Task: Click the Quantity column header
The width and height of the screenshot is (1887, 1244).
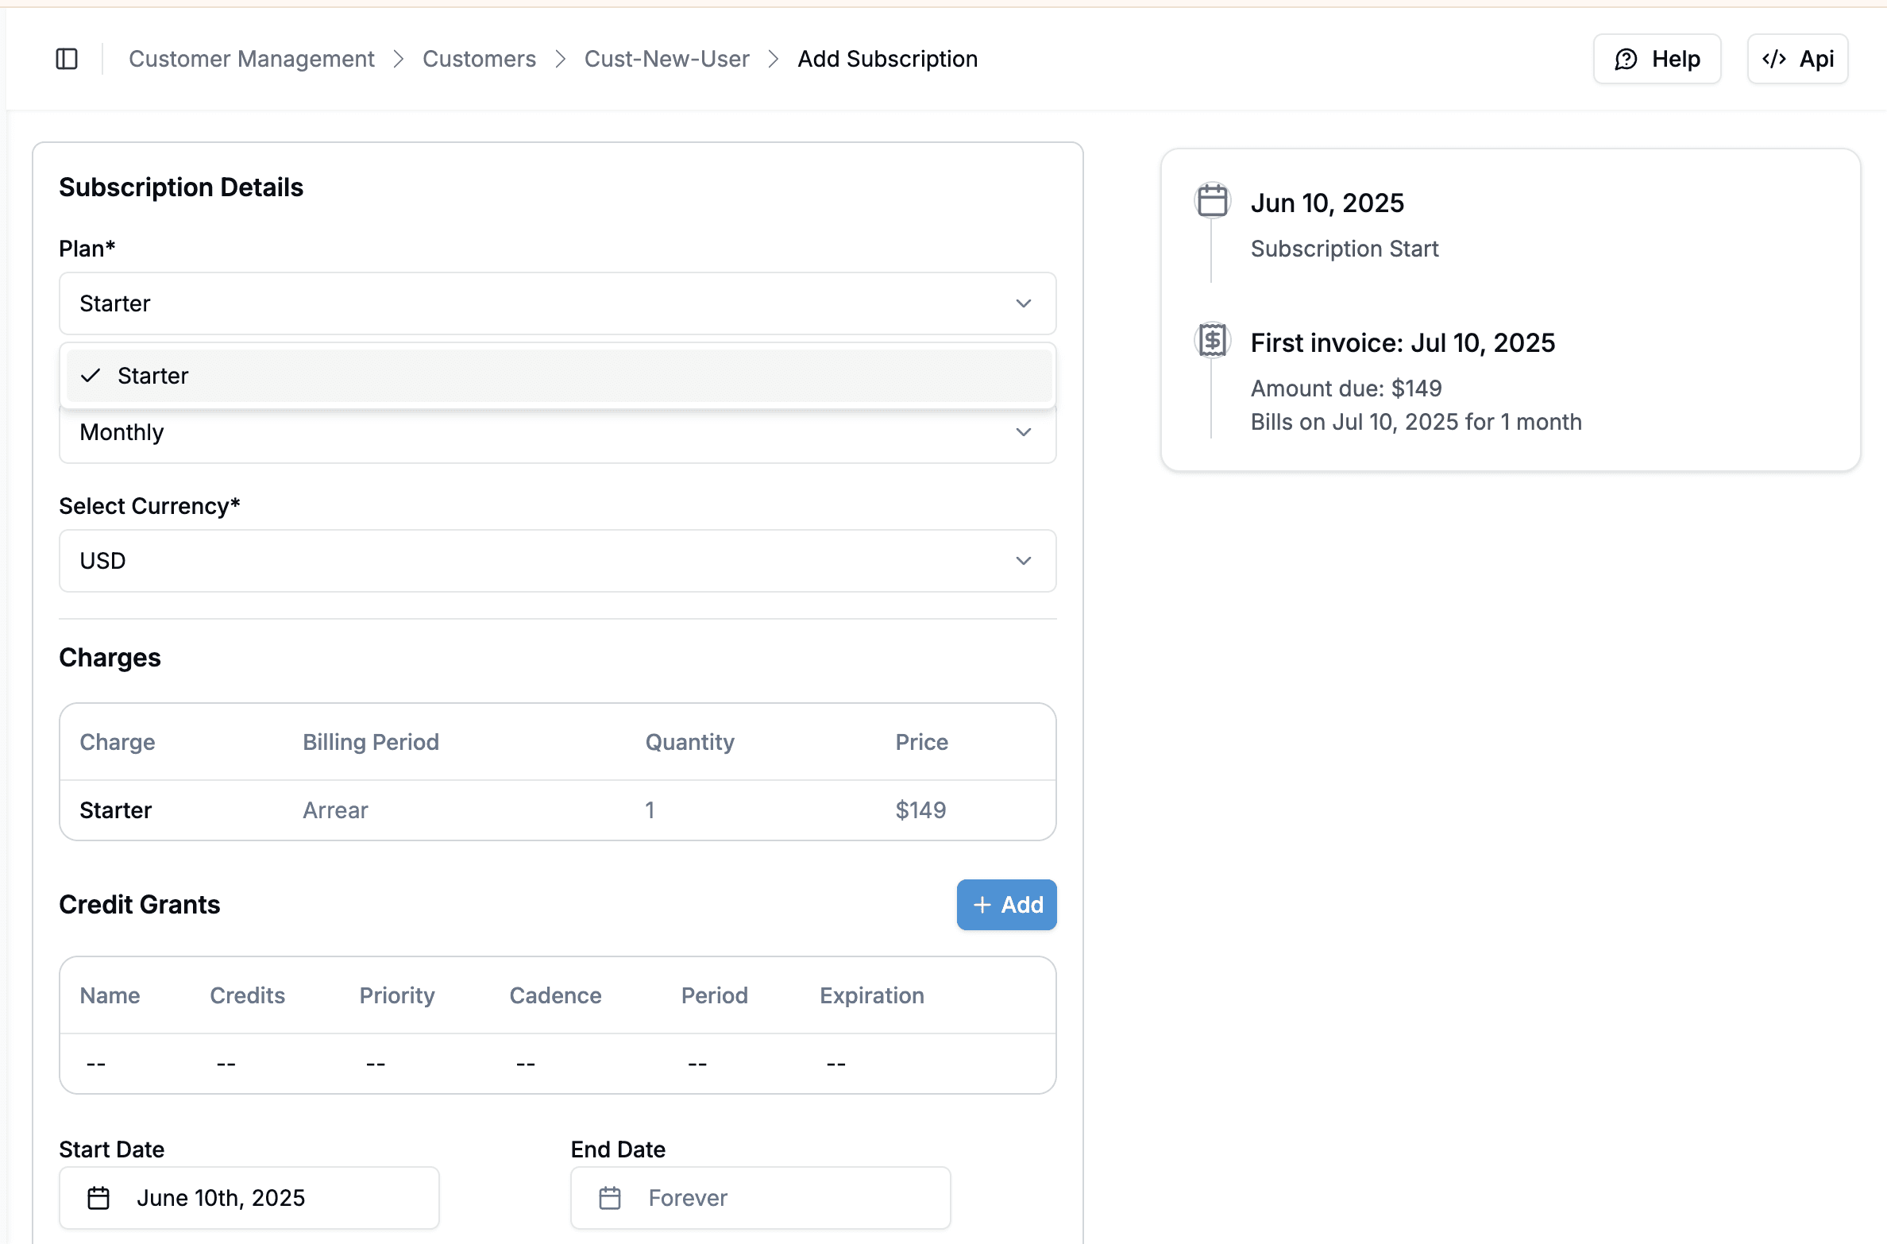Action: pos(690,742)
